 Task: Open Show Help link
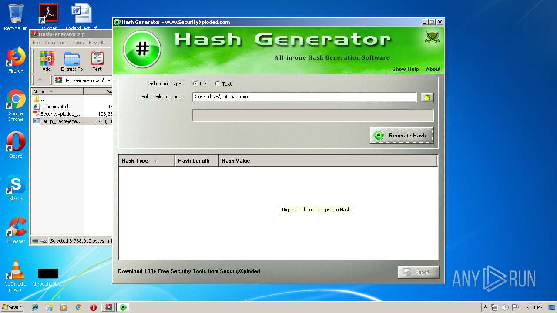coord(405,69)
